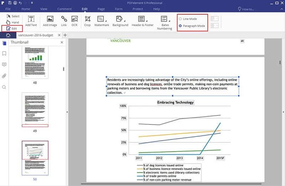Open the Comment tab
The height and width of the screenshot is (186, 285).
[x=64, y=9]
